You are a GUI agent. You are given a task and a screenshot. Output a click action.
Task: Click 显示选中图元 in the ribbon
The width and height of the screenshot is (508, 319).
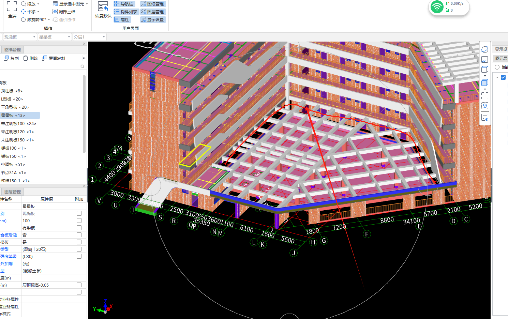coord(68,4)
